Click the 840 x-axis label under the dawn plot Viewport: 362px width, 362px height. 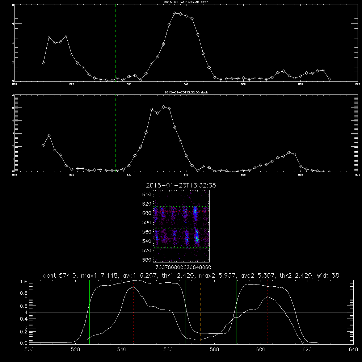186,84
